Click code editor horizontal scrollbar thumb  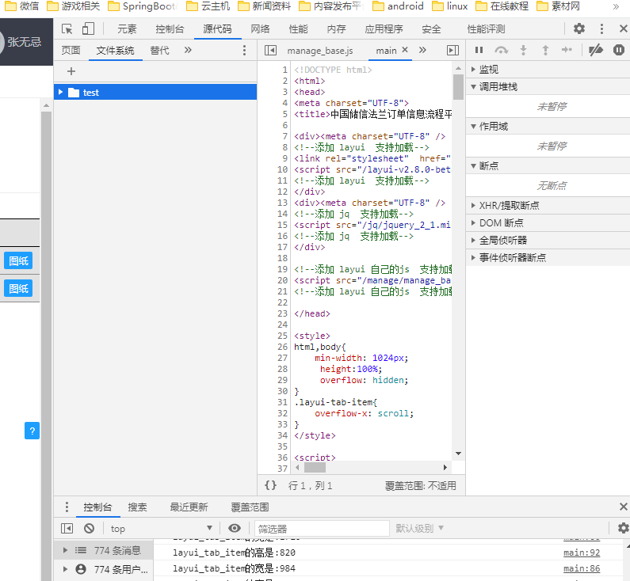pos(315,468)
